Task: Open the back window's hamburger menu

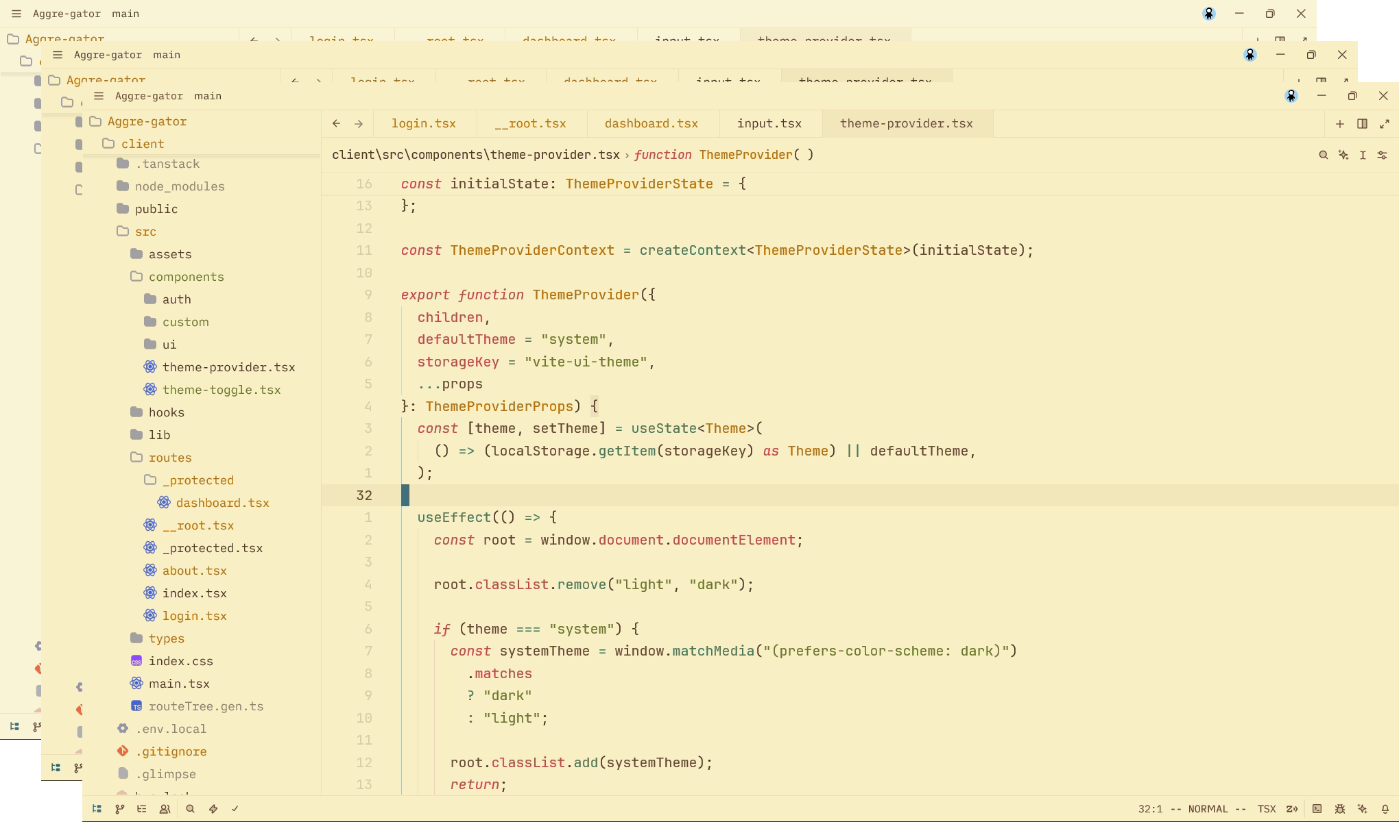Action: [16, 14]
